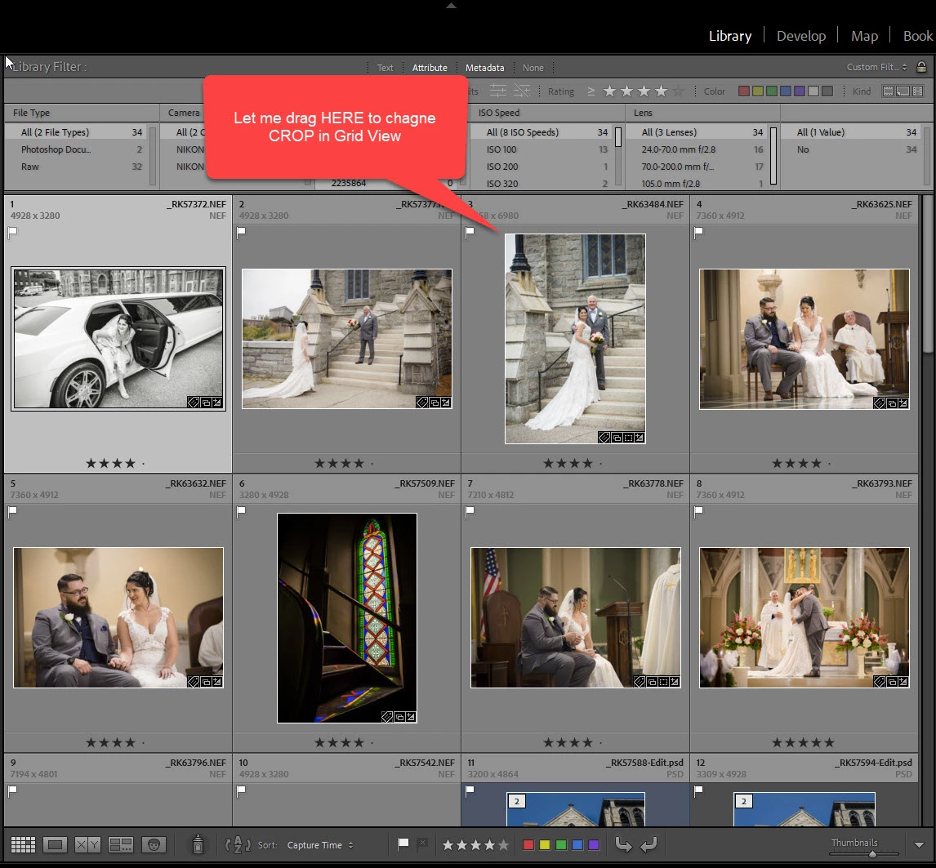
Task: Click stack count badge on _RK57588-Edit.psd
Action: [x=516, y=801]
